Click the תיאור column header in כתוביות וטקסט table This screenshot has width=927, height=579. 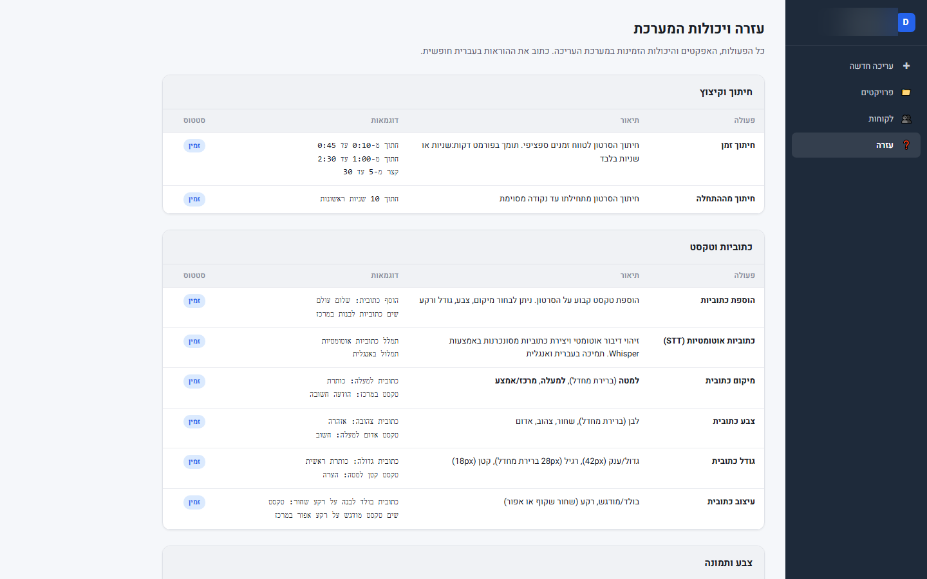(x=630, y=275)
